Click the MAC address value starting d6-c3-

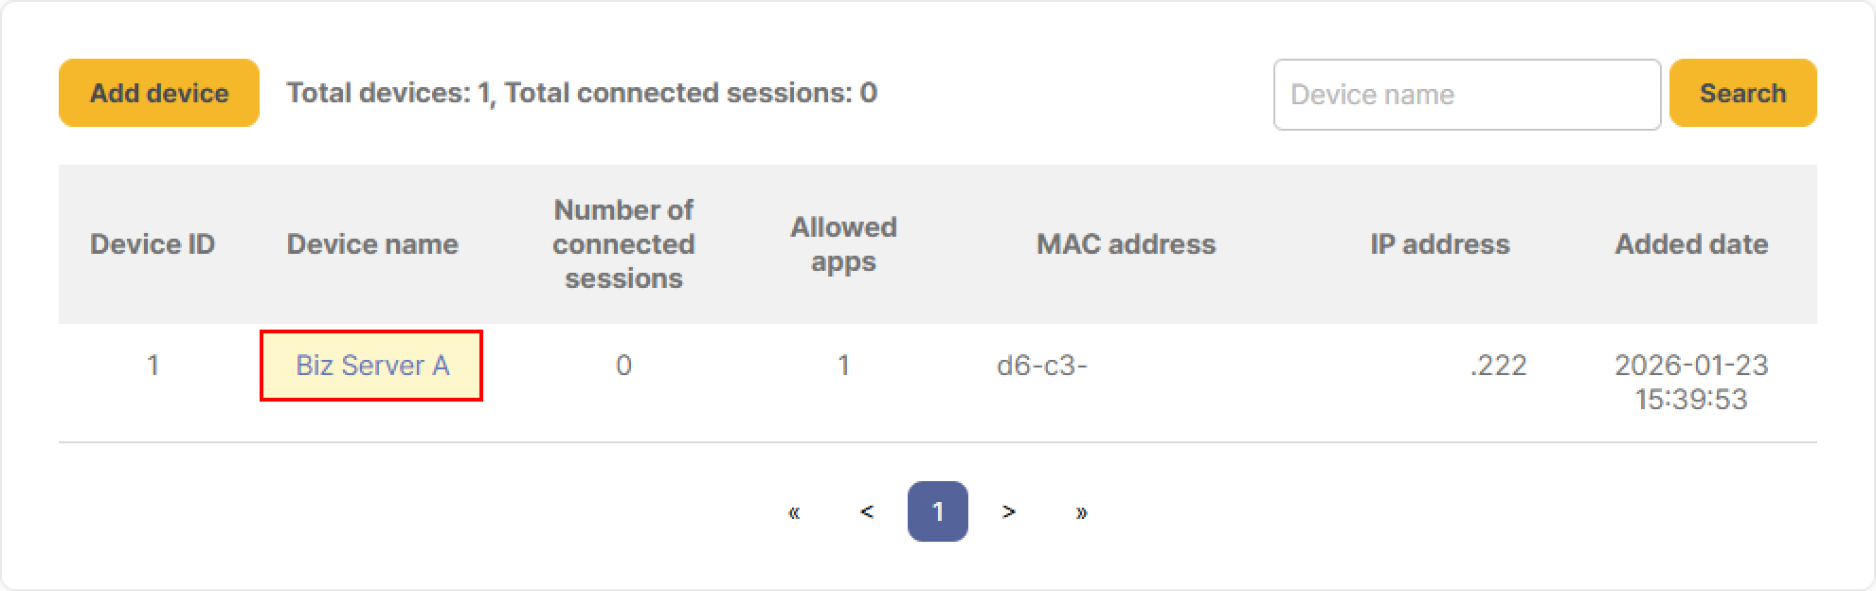coord(1042,366)
